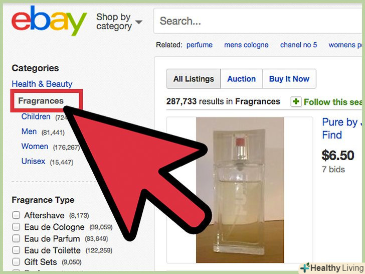Open the Men fragrances subcategory
This screenshot has width=365, height=274.
click(29, 131)
